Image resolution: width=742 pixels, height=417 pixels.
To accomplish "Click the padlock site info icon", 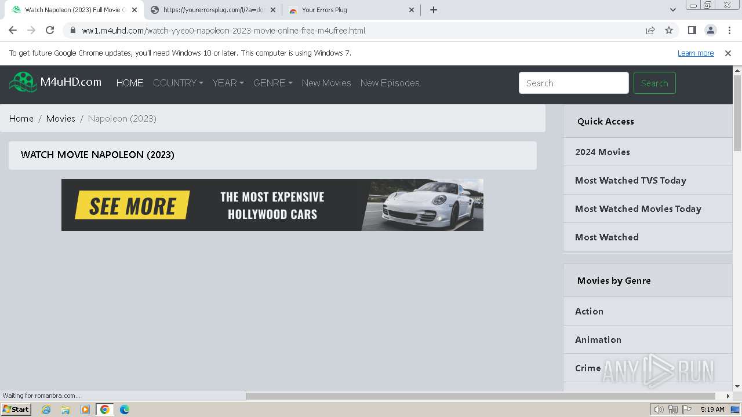I will tap(72, 31).
